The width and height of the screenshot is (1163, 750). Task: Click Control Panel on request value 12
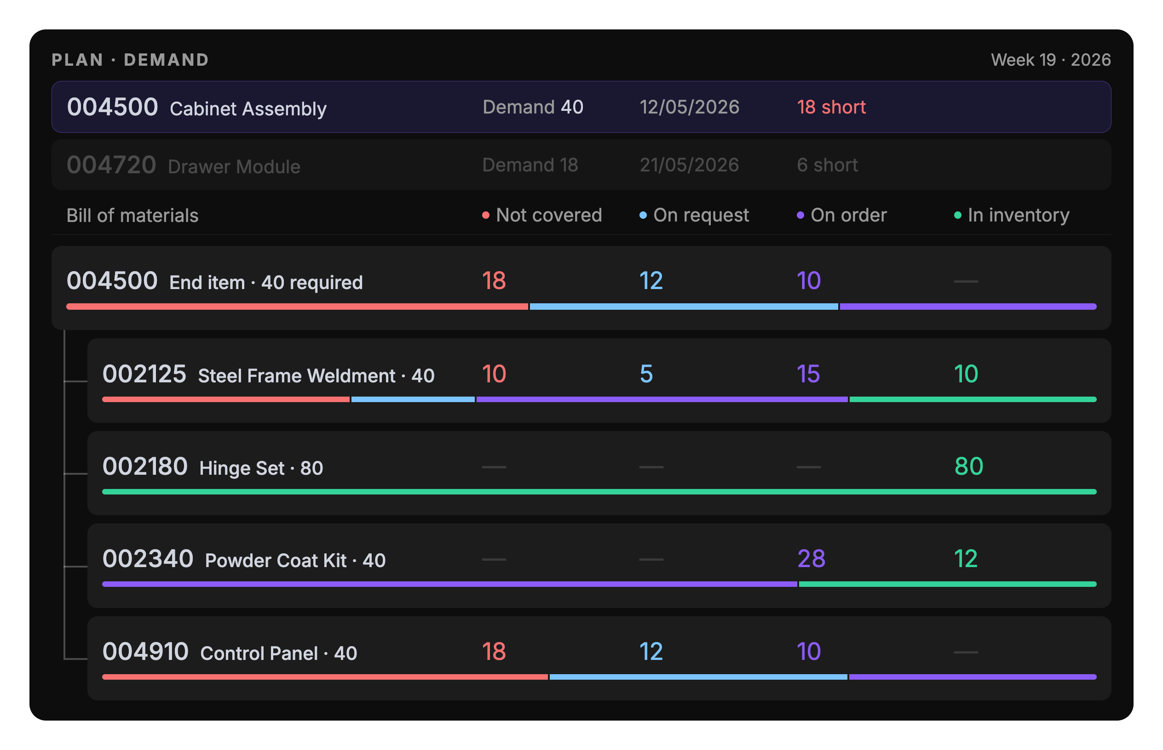coord(651,651)
